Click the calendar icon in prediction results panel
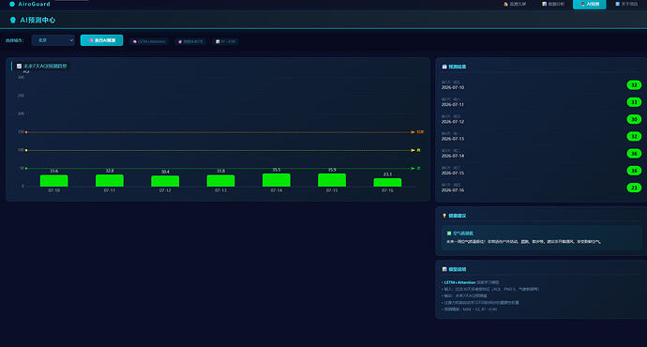Screen dimensions: 647x347 coord(444,67)
